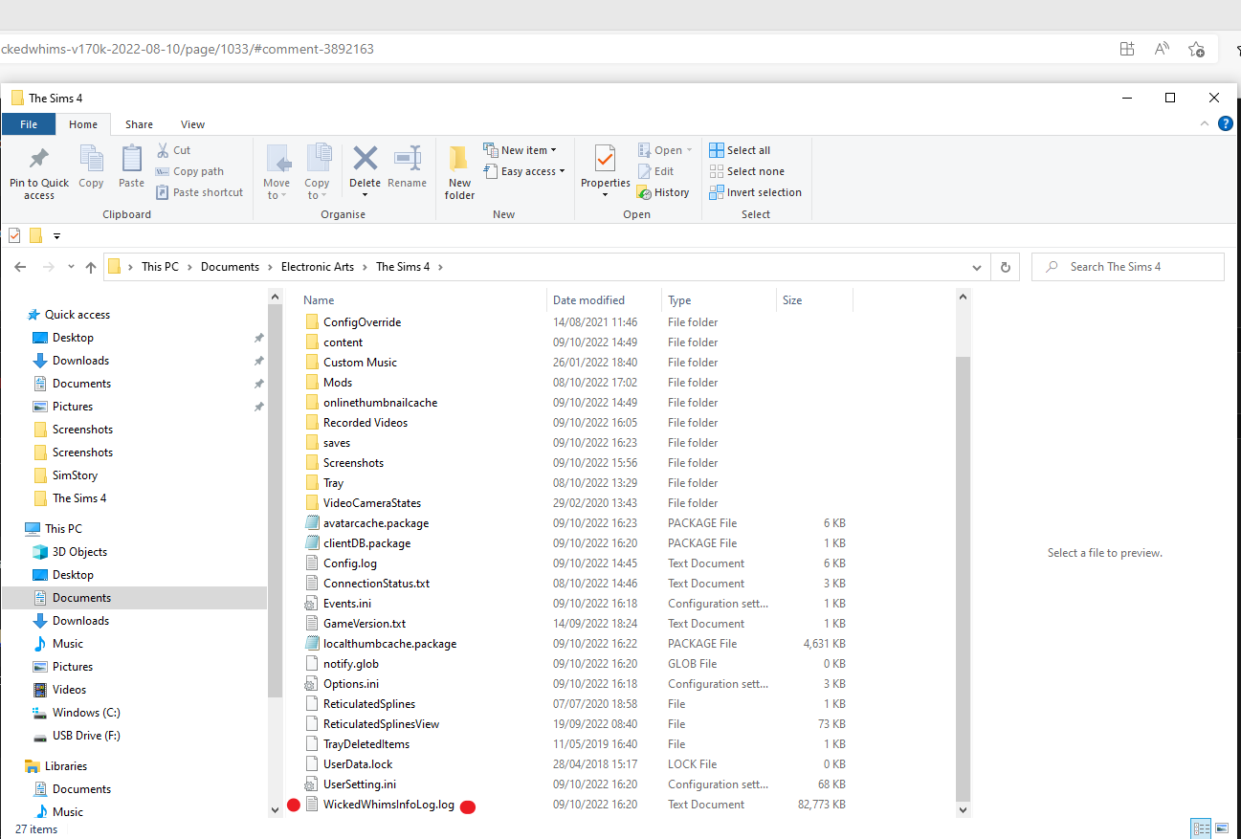Go up one folder level arrow
The height and width of the screenshot is (839, 1241).
tap(91, 267)
